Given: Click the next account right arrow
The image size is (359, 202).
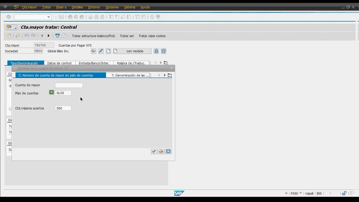Looking at the screenshot, I should (x=49, y=36).
